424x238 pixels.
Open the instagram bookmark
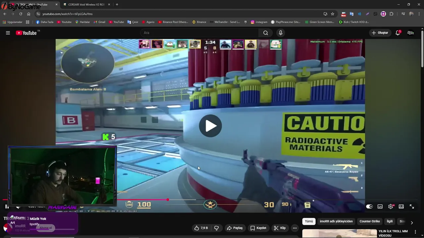click(x=259, y=22)
